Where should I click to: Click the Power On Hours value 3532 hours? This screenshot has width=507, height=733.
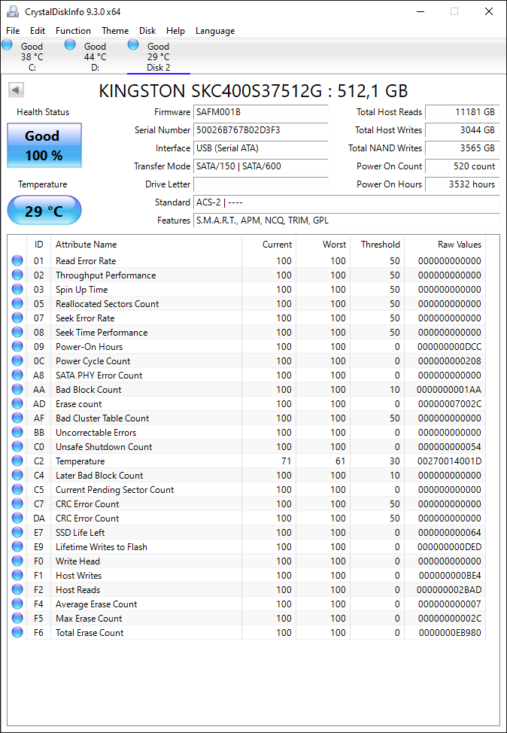tap(462, 184)
